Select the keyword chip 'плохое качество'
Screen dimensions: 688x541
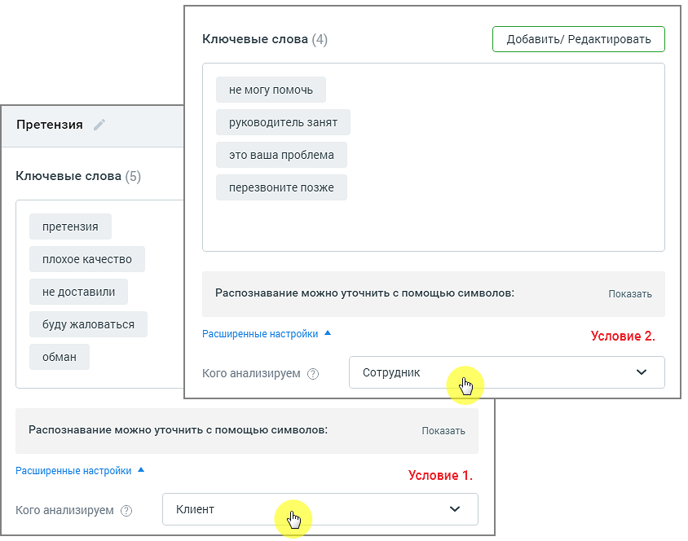pos(87,259)
